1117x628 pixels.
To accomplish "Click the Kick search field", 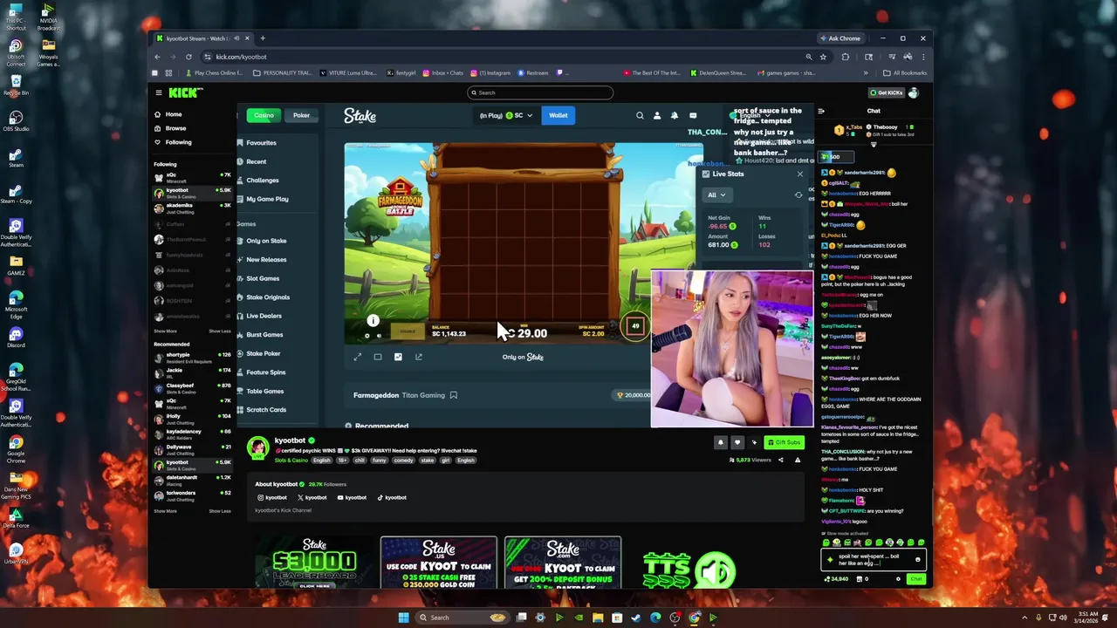I will pos(540,92).
